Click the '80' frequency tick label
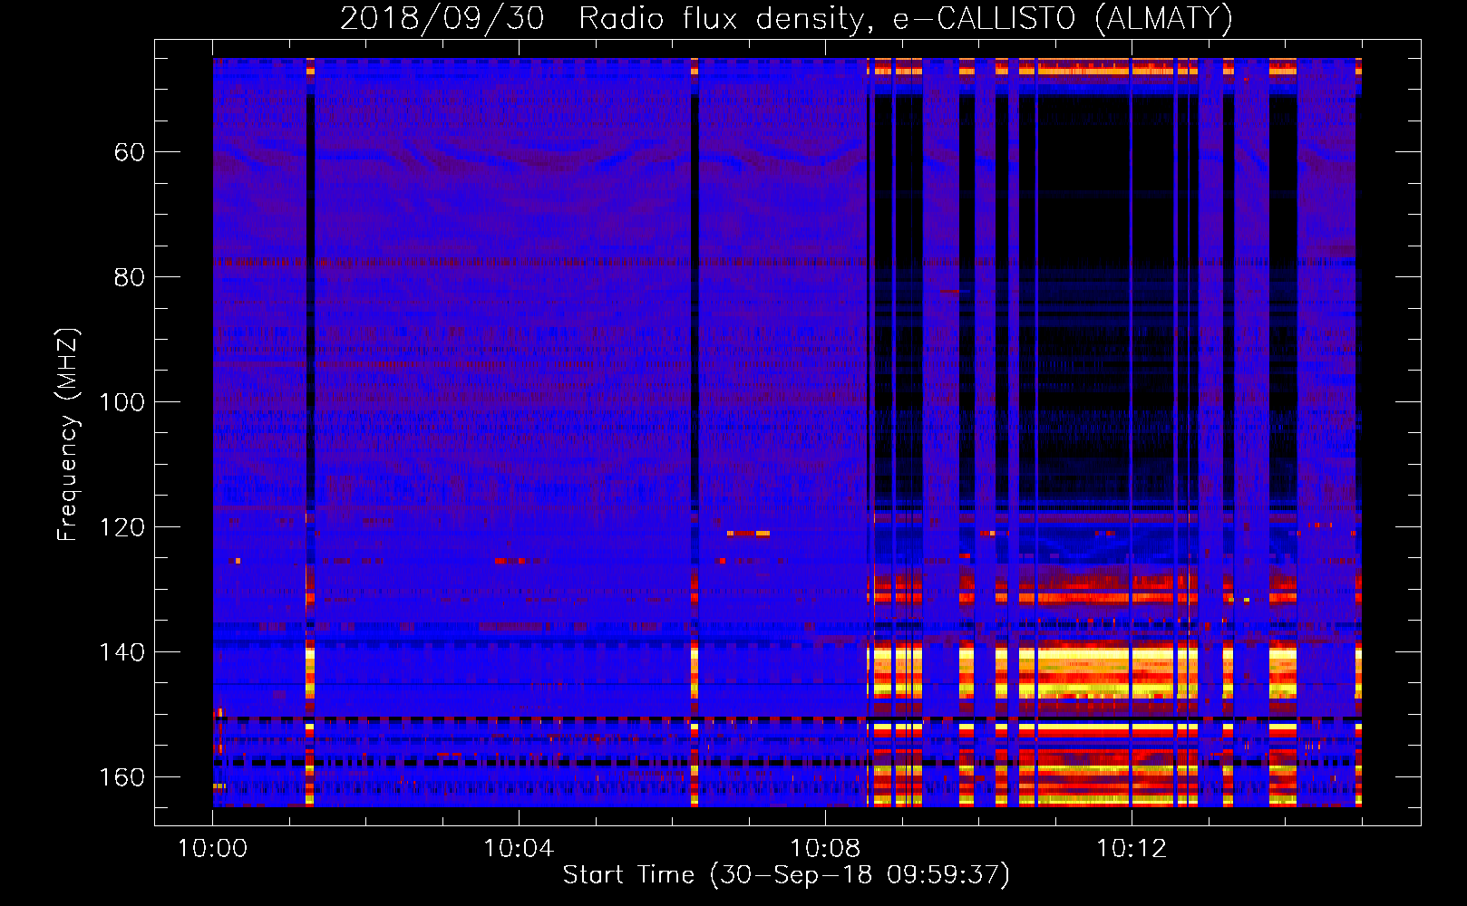Viewport: 1467px width, 906px height. (x=130, y=277)
